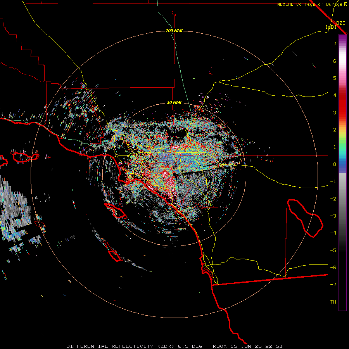349x349 pixels.
Task: Click the 3 value on the dB scale
Action: [335, 112]
